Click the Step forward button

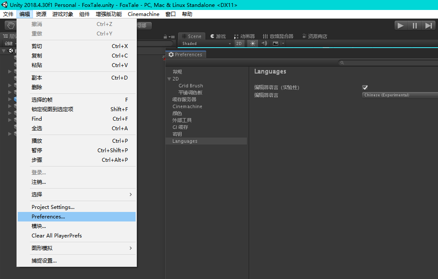[428, 26]
